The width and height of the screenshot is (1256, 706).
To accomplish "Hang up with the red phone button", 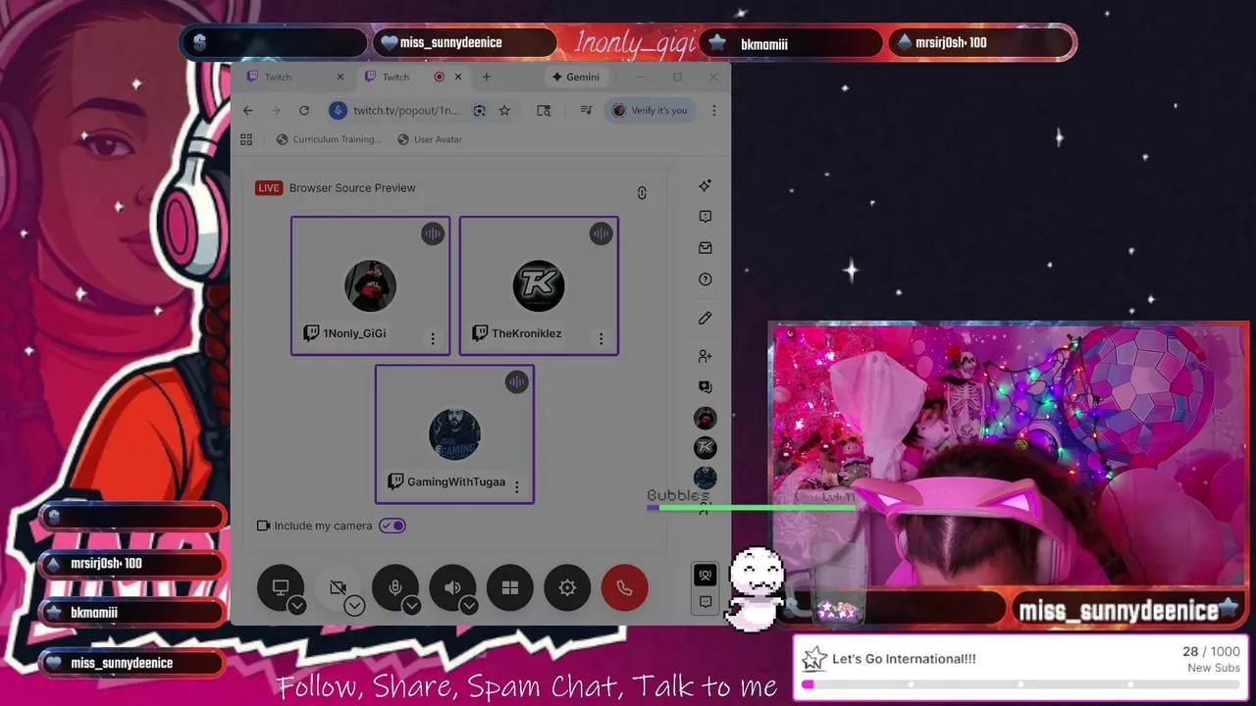I will click(625, 587).
